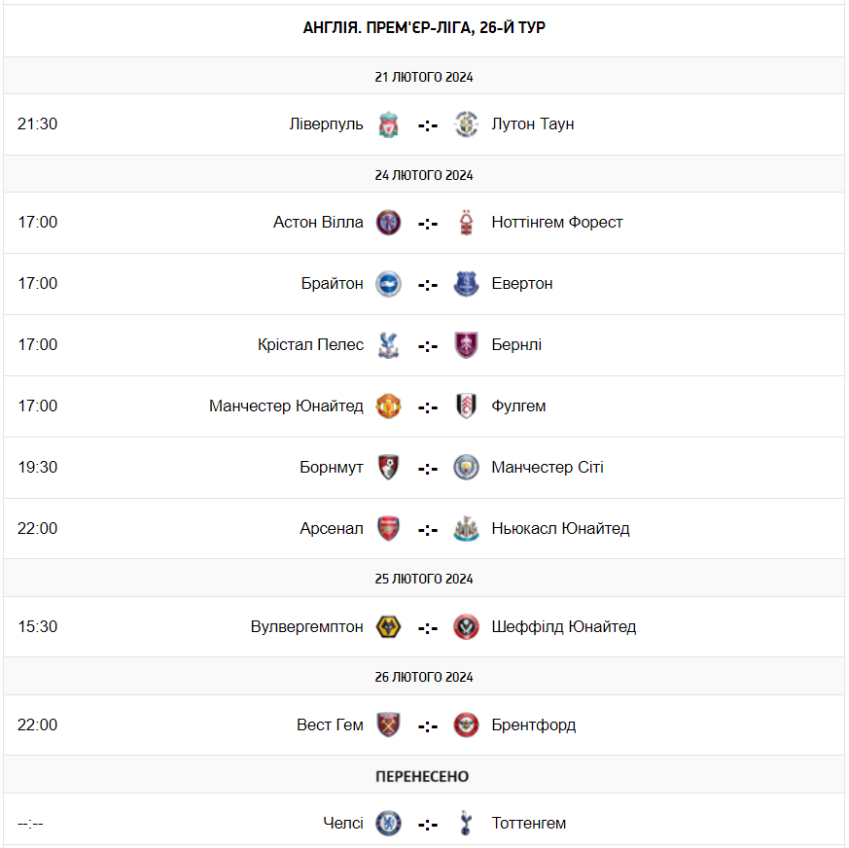Click the 21:30 kickoff time for Ліверпуль
The width and height of the screenshot is (849, 848).
(38, 124)
